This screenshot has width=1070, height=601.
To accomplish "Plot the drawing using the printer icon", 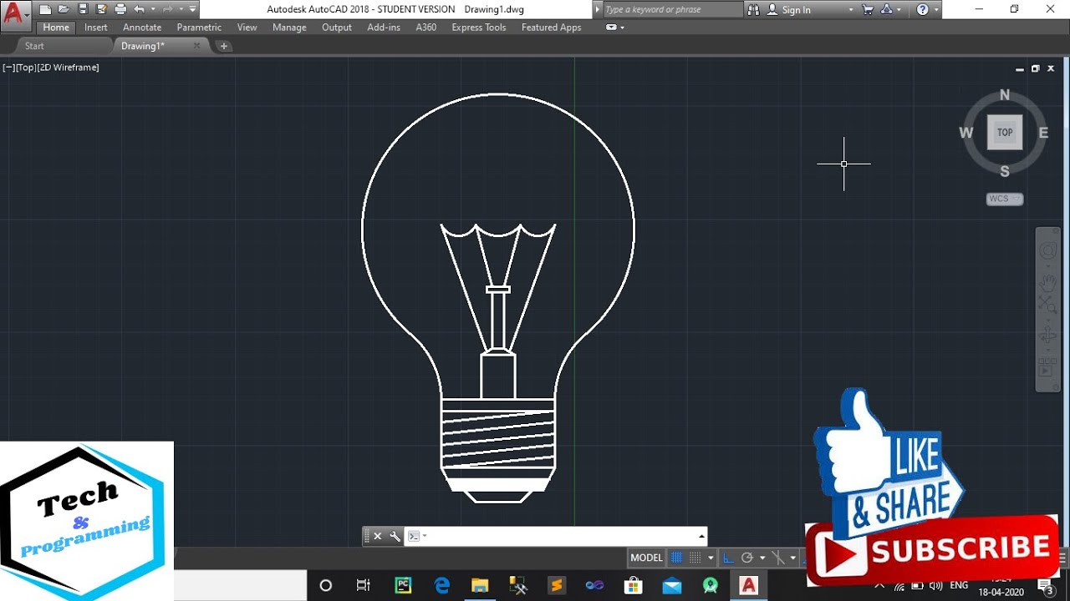I will pos(120,10).
